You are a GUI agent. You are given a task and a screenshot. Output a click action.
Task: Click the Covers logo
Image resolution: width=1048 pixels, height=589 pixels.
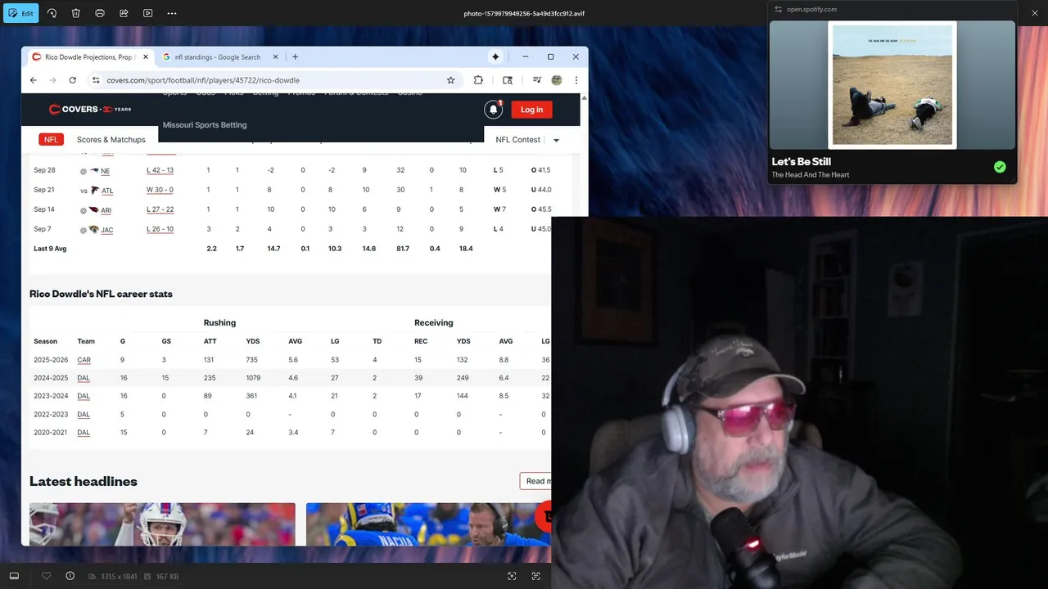click(89, 109)
